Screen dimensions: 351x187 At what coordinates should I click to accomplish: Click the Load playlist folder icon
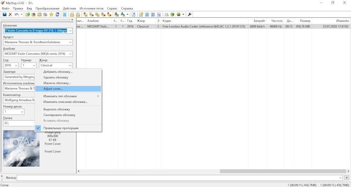click(39, 14)
